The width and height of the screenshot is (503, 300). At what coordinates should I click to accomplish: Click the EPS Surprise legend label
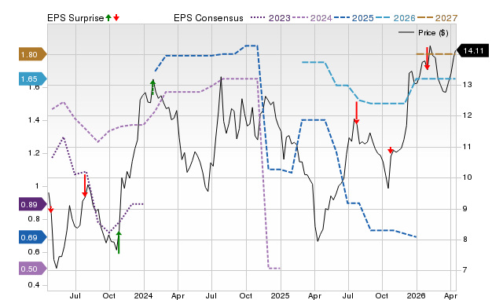tap(75, 18)
